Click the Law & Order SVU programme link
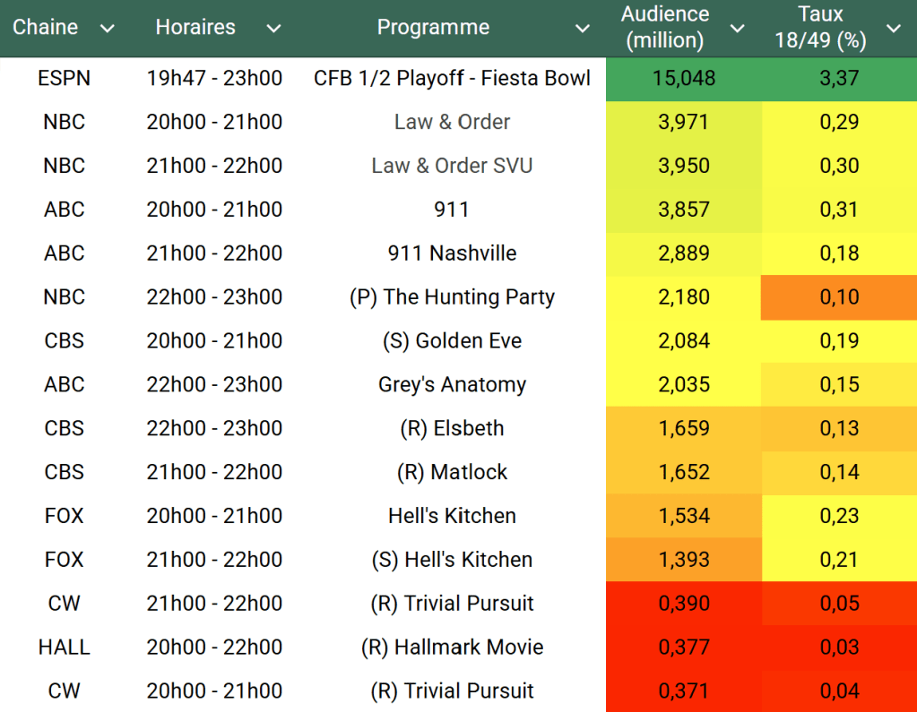 [x=452, y=166]
